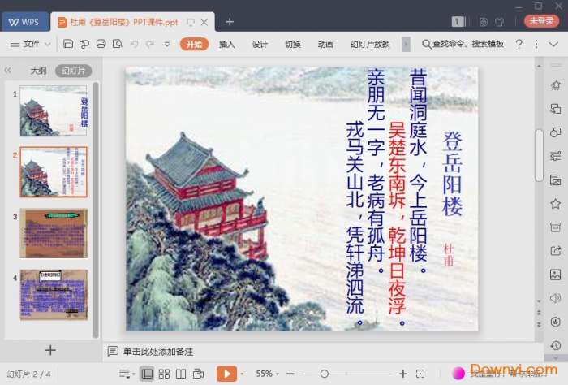Switch to slide sorter grid view

[164, 374]
